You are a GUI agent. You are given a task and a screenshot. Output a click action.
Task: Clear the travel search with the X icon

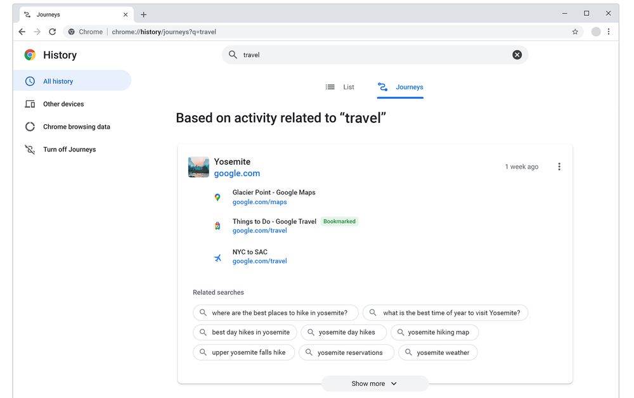[517, 55]
